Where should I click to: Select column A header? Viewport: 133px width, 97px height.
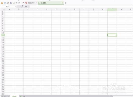click(10, 9)
